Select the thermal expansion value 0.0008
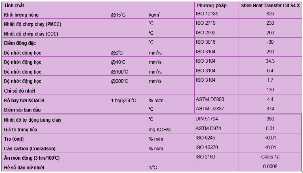The image size is (303, 173). [270, 167]
